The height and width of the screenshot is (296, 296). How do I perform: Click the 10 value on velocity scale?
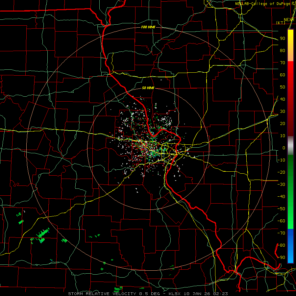tap(283, 136)
